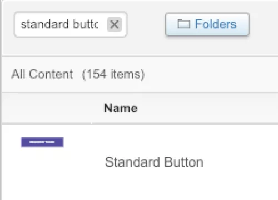Screen dimensions: 278x200
Task: Focus the search field containing 'standard butto'
Action: point(71,24)
